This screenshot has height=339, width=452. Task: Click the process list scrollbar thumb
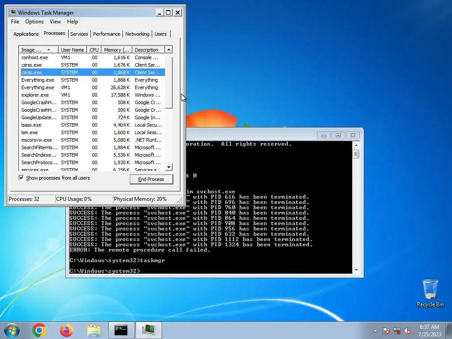[x=169, y=82]
